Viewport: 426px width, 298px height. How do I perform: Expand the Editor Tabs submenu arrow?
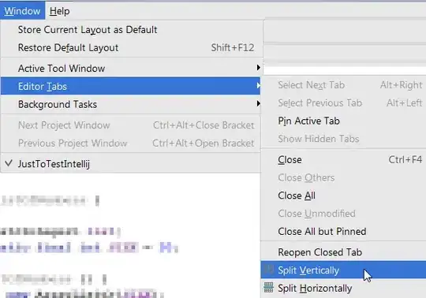point(259,86)
